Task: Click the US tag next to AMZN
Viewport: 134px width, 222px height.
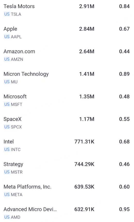Action: point(7,59)
